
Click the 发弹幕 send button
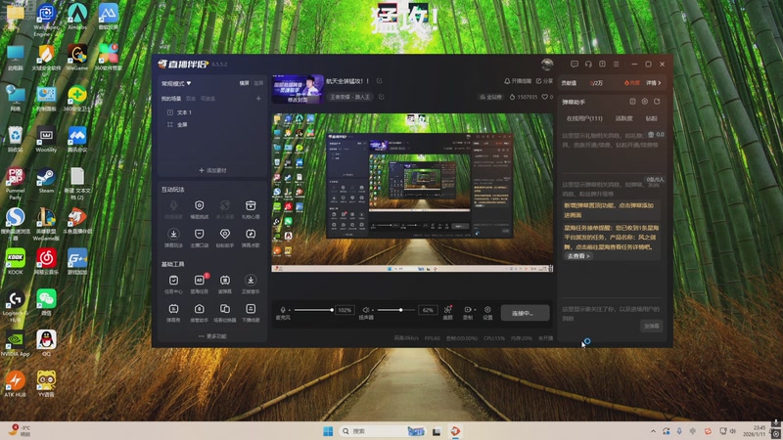click(x=651, y=326)
